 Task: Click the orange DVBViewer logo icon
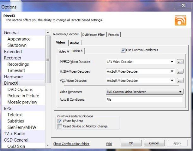pyautogui.click(x=180, y=20)
